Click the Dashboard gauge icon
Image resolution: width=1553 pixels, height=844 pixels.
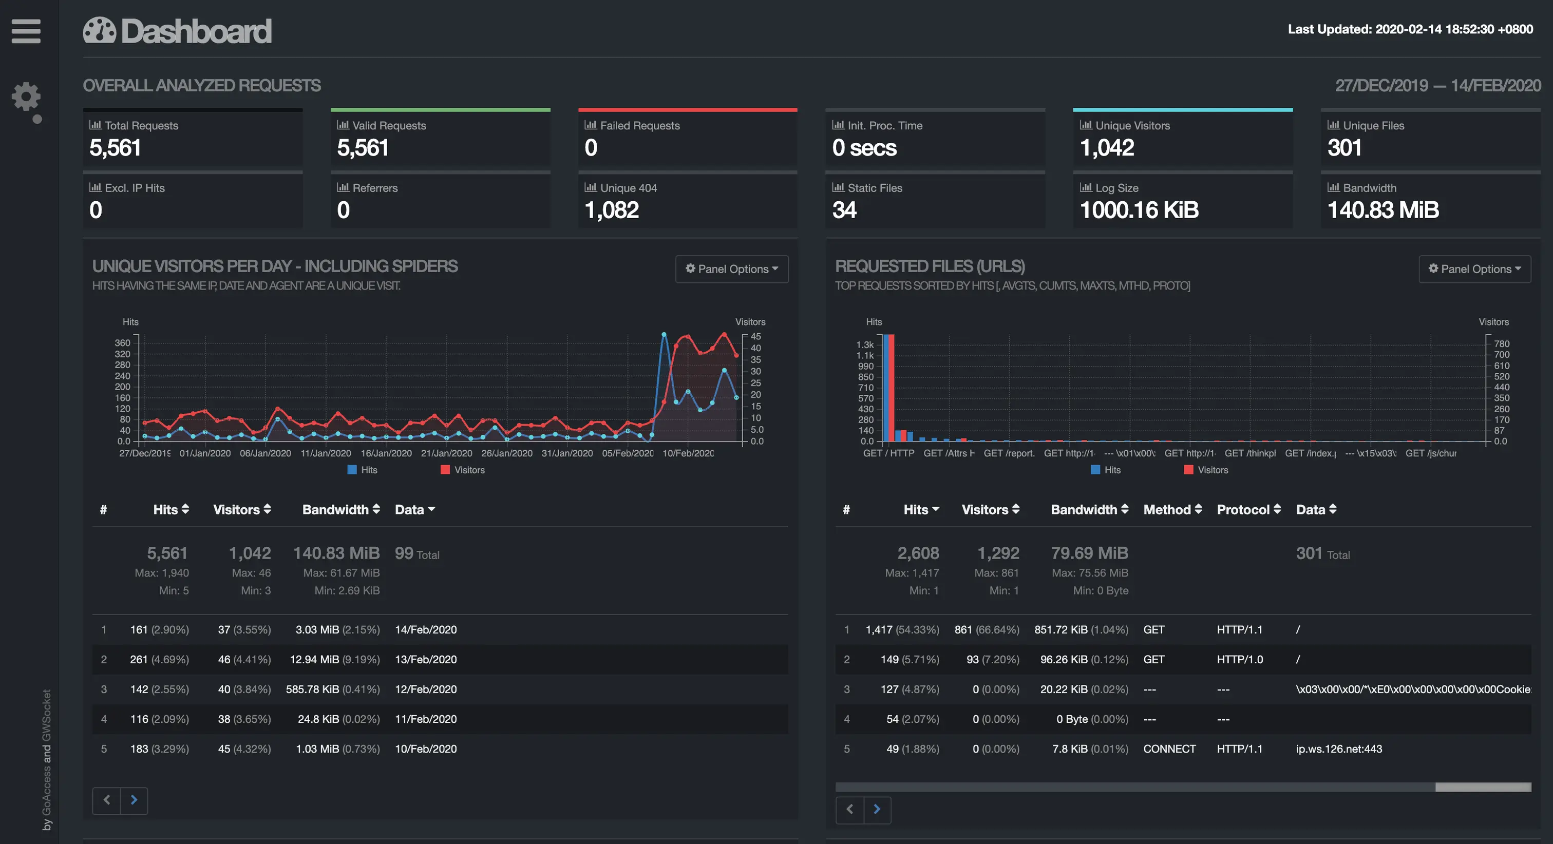[100, 30]
